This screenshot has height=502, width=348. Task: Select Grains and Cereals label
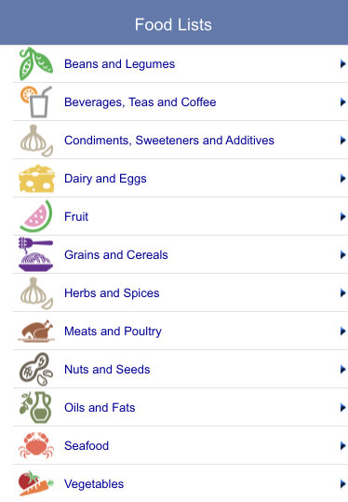(116, 255)
